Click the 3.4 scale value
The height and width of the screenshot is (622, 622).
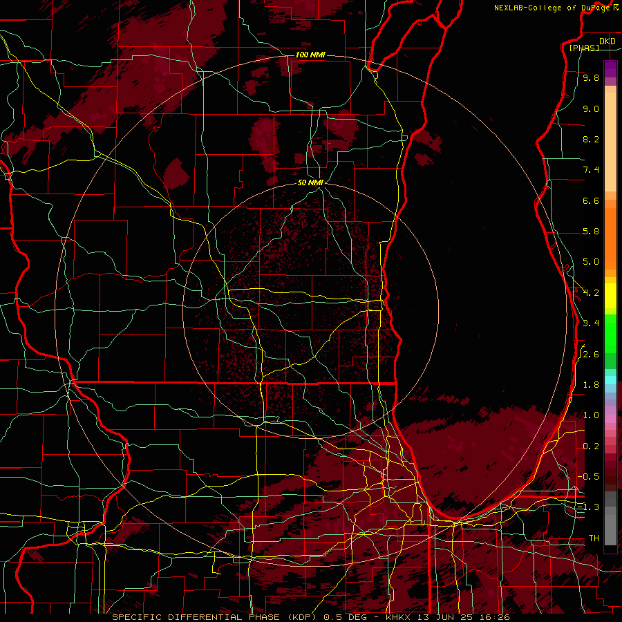(x=591, y=323)
